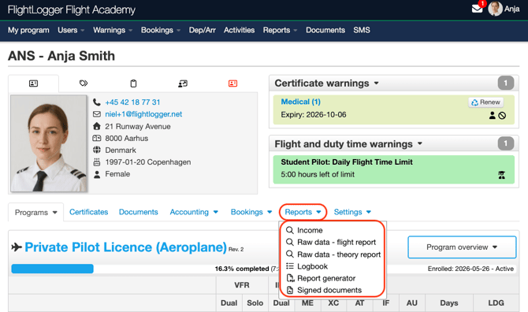Viewport: 528px width, 312px height.
Task: Click Anja's avatar picture in header
Action: click(x=495, y=9)
